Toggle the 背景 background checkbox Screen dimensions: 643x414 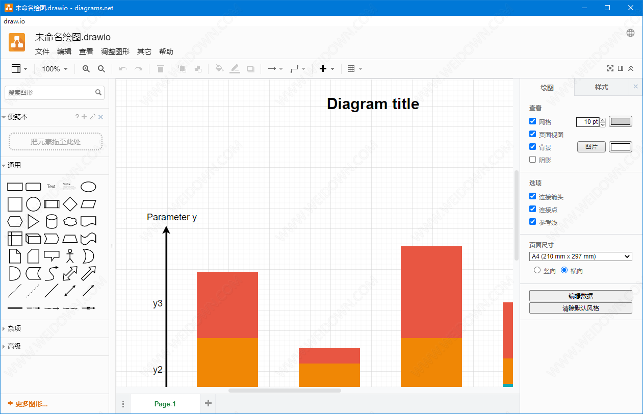tap(533, 147)
